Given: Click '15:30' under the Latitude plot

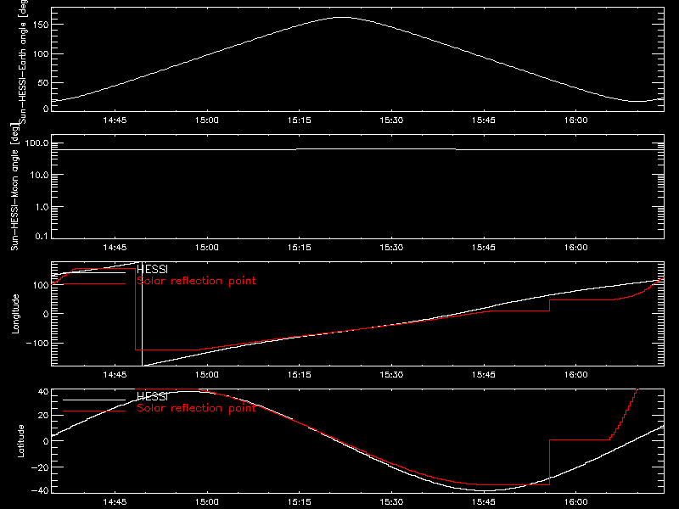Looking at the screenshot, I should [391, 502].
